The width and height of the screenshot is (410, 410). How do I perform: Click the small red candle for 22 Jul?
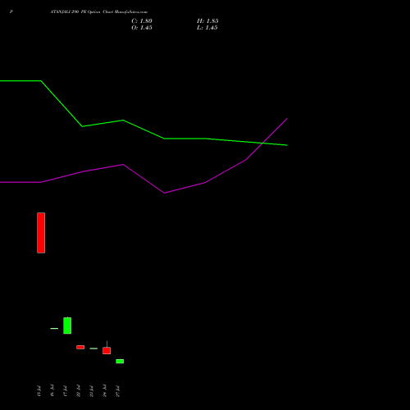(x=80, y=347)
